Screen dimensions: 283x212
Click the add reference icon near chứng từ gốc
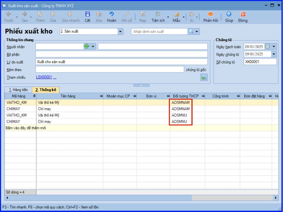[204, 78]
